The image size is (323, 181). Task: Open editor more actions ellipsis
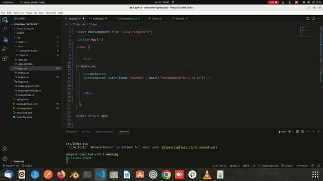318,18
